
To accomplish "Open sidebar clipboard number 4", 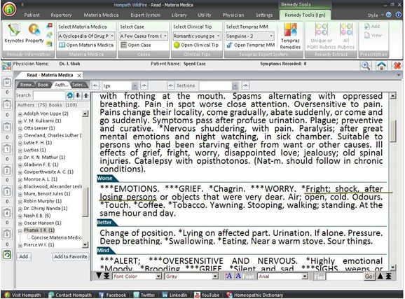I will 7,213.
